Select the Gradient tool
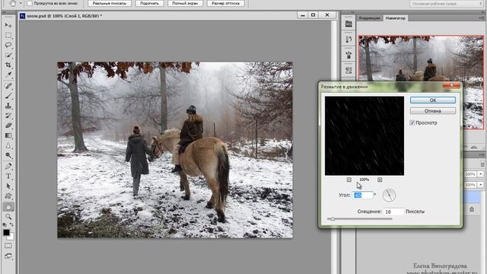 [8, 135]
